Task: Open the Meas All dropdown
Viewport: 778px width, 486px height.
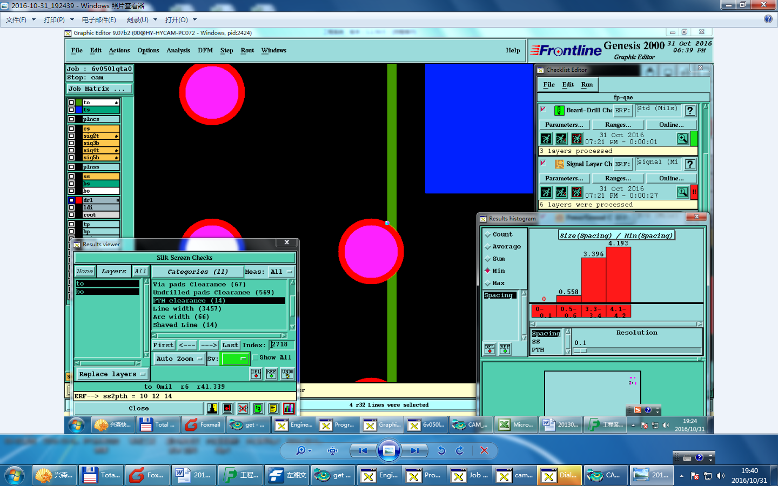Action: click(x=281, y=272)
